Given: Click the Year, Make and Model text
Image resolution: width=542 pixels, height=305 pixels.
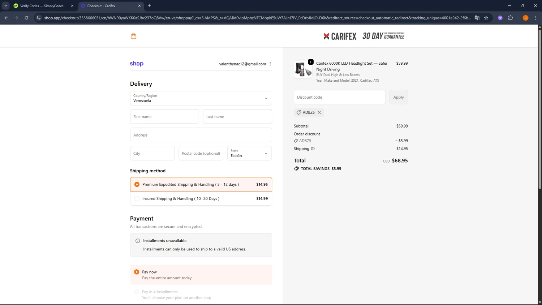Looking at the screenshot, I should pos(348,81).
